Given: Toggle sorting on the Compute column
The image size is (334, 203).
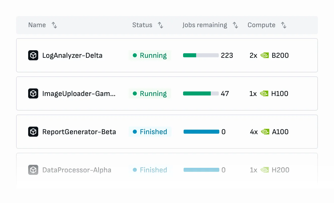Looking at the screenshot, I should 284,25.
